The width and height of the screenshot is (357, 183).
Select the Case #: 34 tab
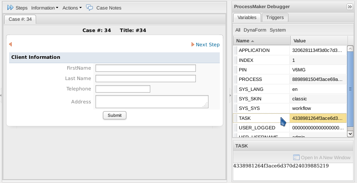(20, 19)
